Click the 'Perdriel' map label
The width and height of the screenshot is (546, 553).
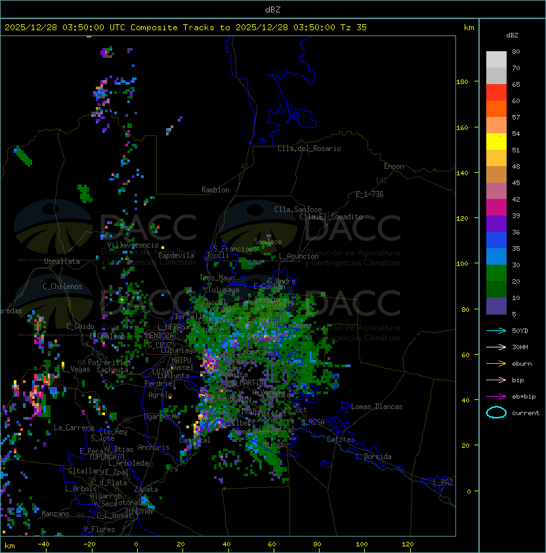160,384
